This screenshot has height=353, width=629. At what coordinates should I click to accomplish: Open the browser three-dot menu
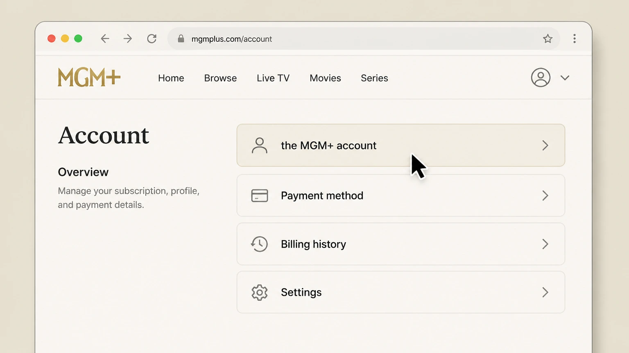coord(575,39)
